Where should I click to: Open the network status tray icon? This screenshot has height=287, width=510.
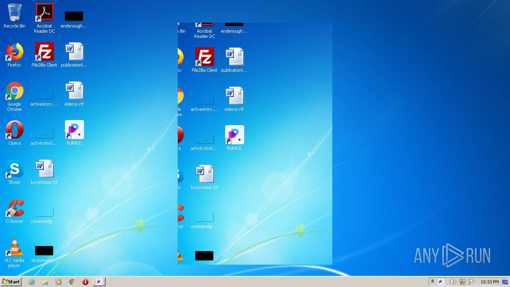pyautogui.click(x=463, y=282)
